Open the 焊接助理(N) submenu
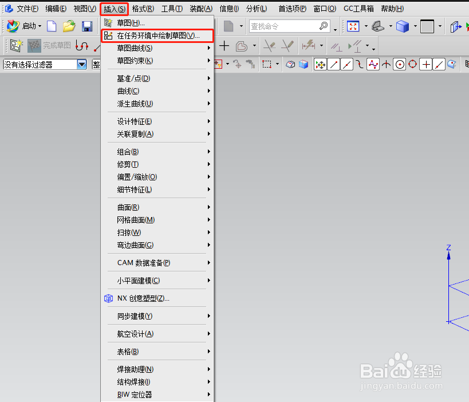Image resolution: width=469 pixels, height=402 pixels. 157,369
